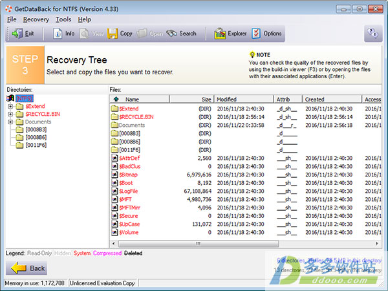Expand the $Extend tree node
Viewport: 388px width, 291px height.
[10, 107]
